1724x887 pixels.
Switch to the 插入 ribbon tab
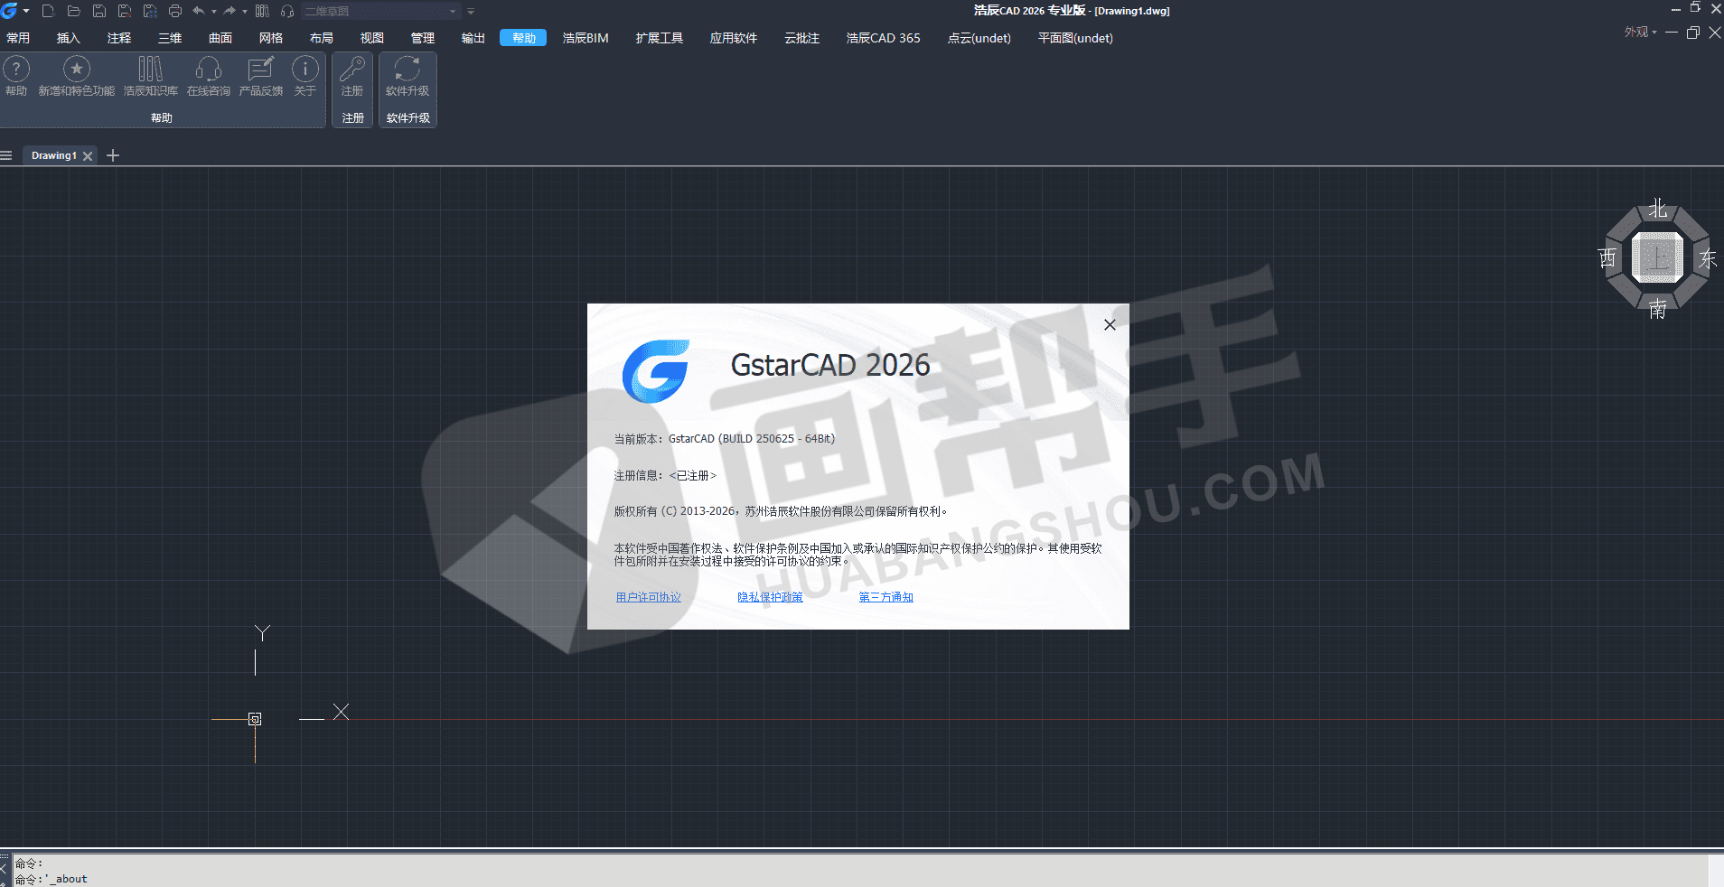(x=69, y=38)
